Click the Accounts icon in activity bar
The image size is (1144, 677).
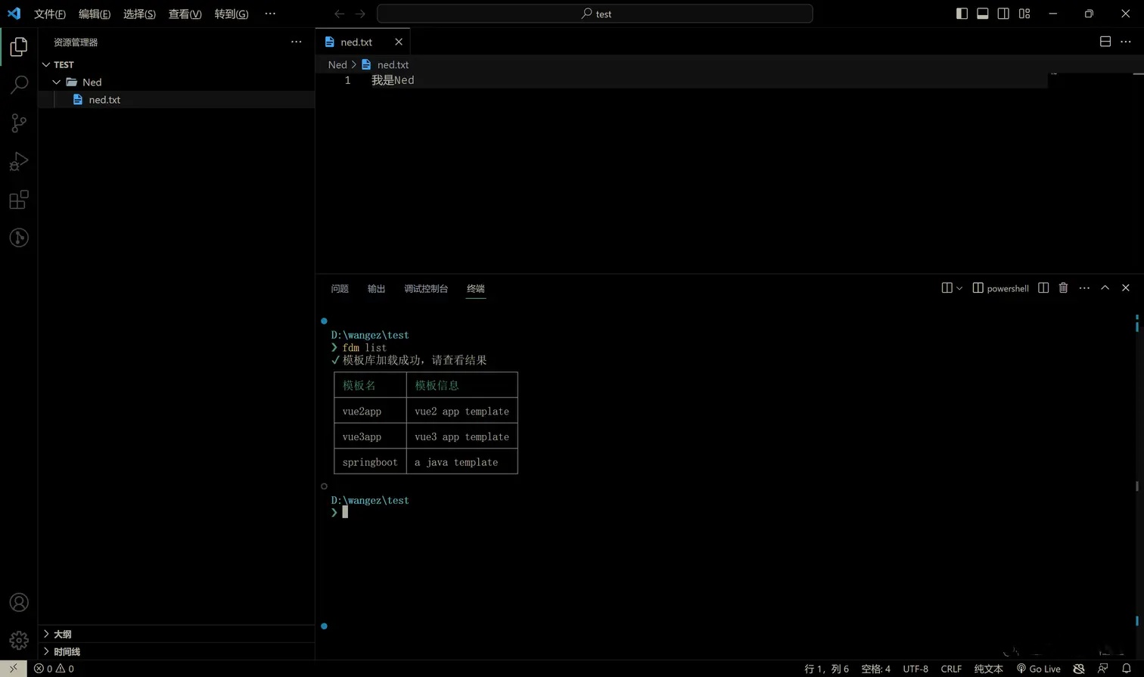(19, 602)
